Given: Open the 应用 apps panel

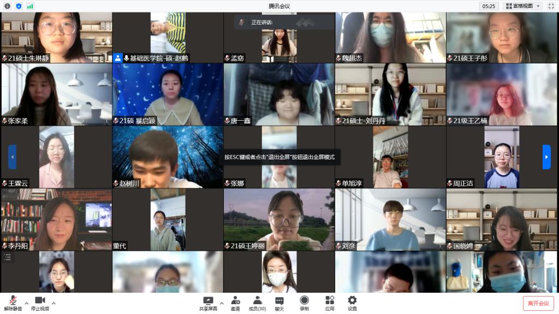Looking at the screenshot, I should coord(330,303).
